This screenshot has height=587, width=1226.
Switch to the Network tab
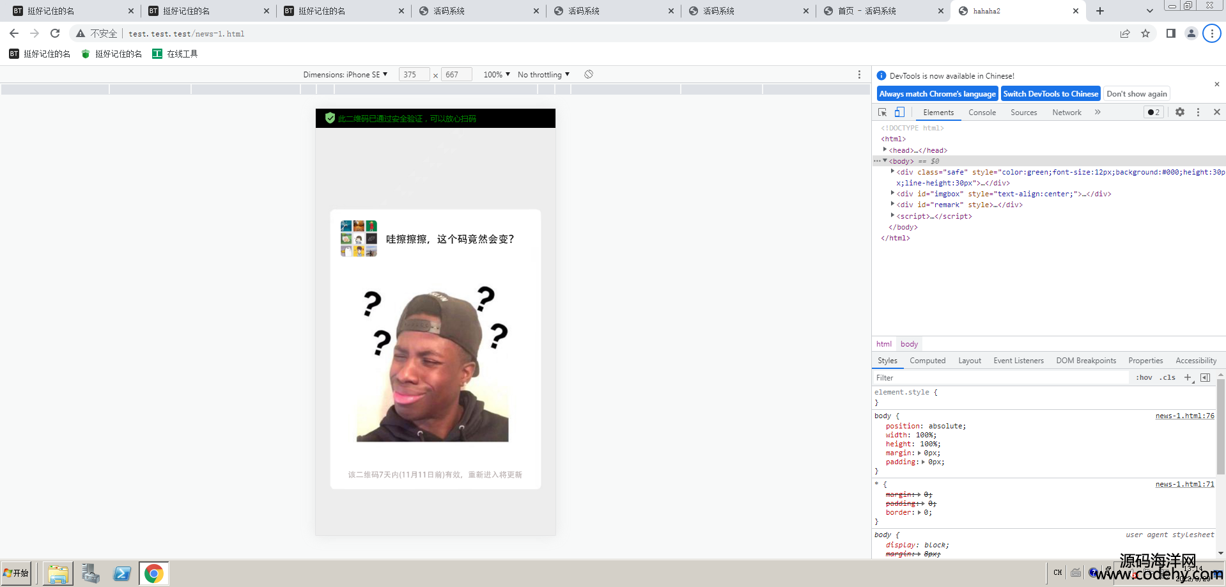pyautogui.click(x=1067, y=113)
